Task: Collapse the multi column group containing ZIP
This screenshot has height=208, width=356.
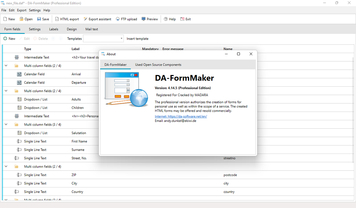Action: coord(6,166)
